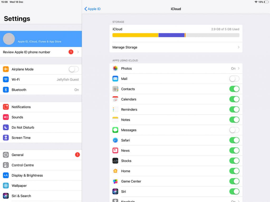270x202 pixels.
Task: Enable iCloud Mail toggle
Action: click(x=234, y=79)
